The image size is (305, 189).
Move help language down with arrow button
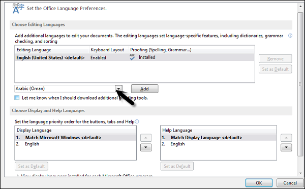286,147
